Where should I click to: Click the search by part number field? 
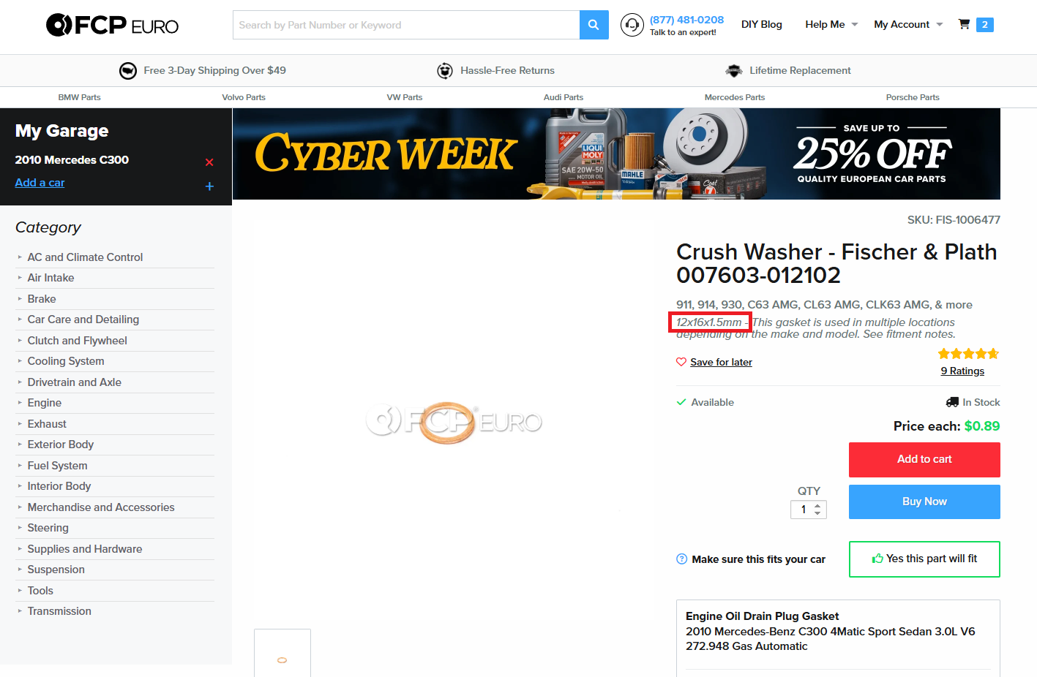pos(405,25)
